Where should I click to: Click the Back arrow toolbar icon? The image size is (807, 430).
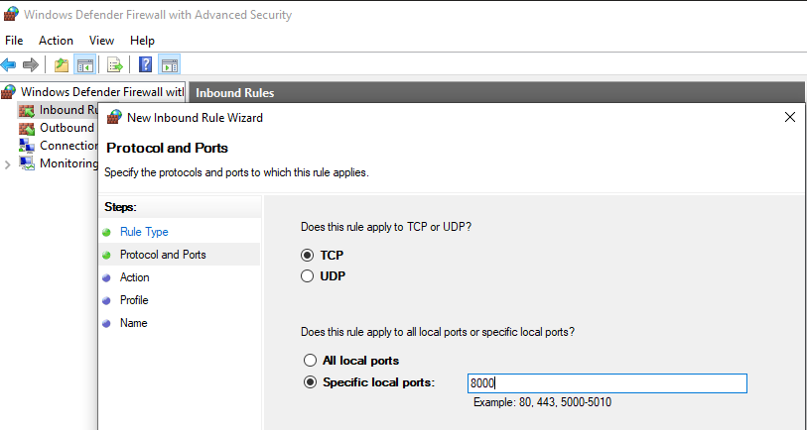pos(9,64)
